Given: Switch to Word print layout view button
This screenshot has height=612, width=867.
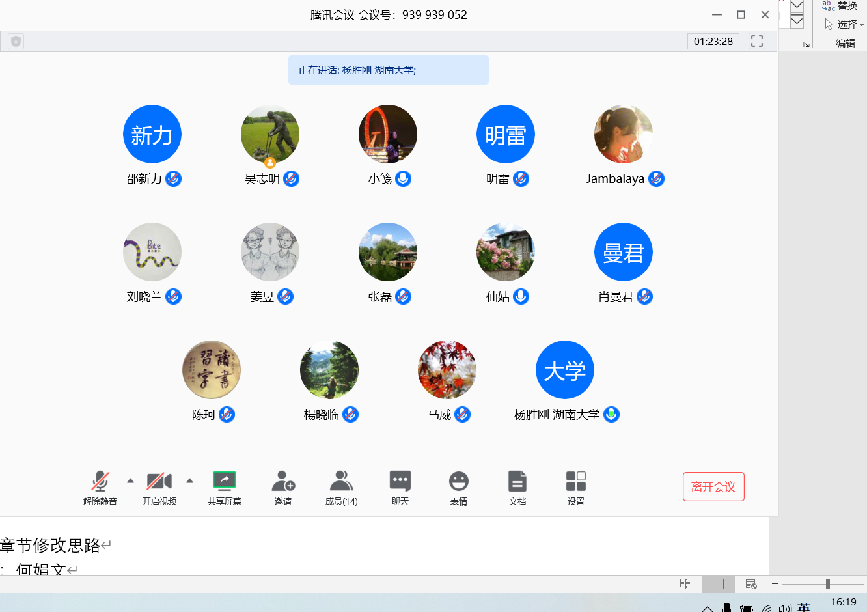Looking at the screenshot, I should (x=718, y=584).
